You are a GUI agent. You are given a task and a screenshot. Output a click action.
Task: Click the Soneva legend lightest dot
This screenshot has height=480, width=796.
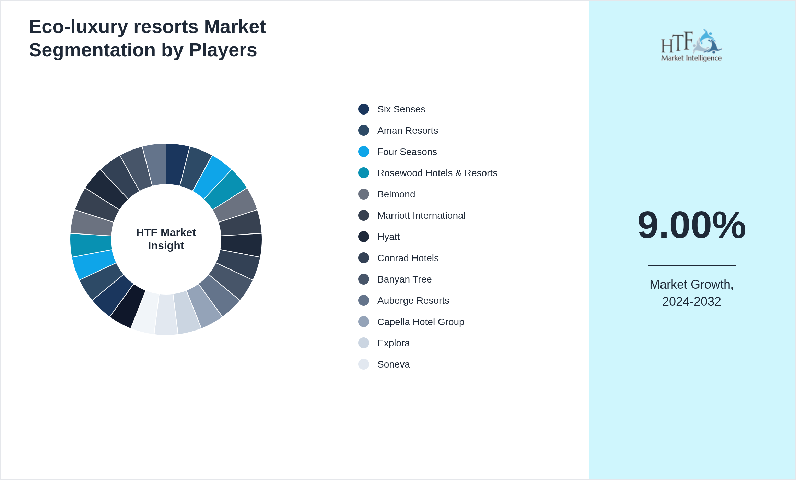(x=364, y=364)
